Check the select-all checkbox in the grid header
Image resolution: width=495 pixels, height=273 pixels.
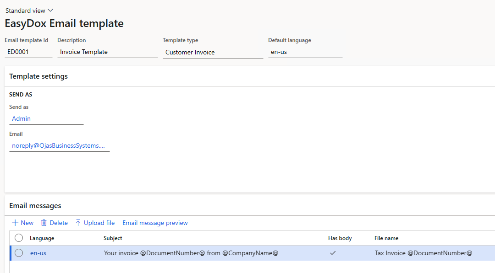tap(18, 238)
